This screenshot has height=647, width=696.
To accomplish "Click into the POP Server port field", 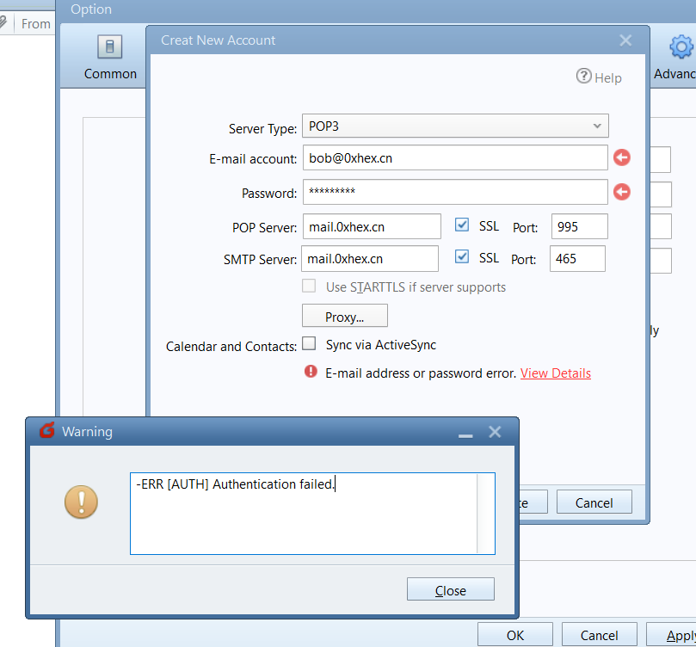I will click(579, 227).
